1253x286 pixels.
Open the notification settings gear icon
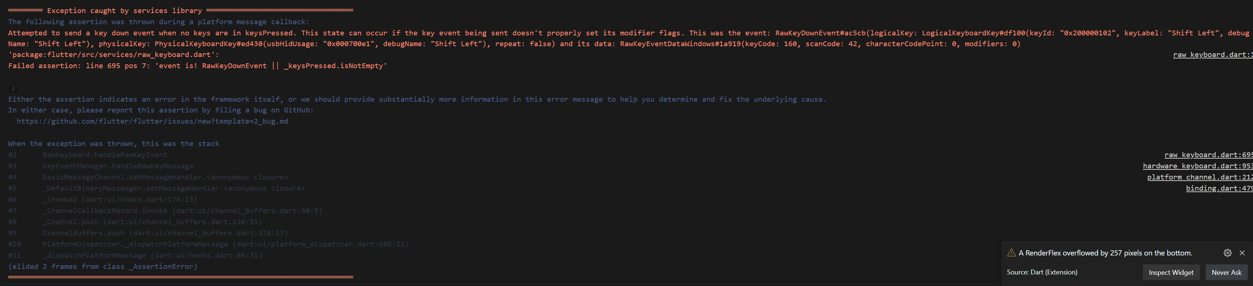tap(1227, 253)
